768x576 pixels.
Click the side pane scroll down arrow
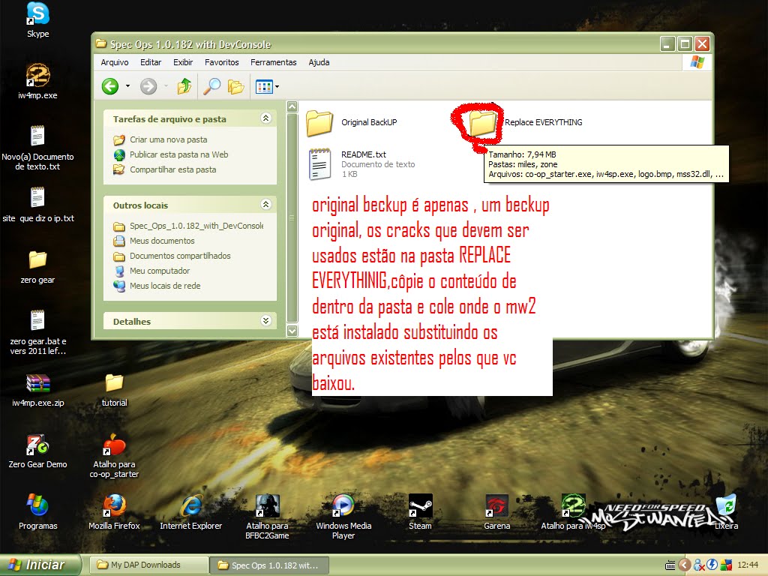click(x=292, y=331)
